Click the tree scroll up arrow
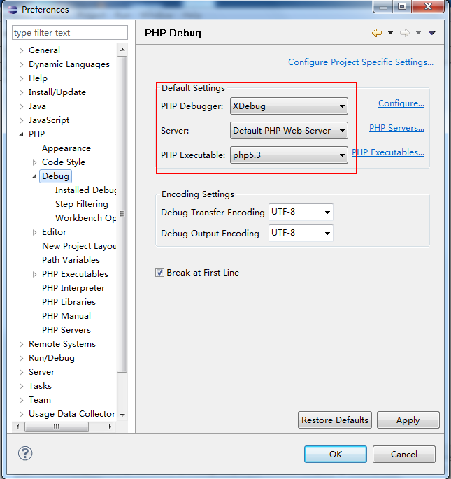This screenshot has width=451, height=479. coord(122,50)
